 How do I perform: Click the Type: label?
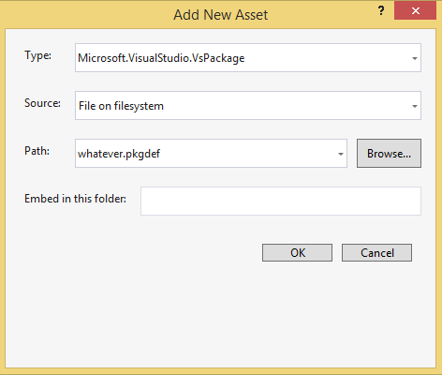pyautogui.click(x=38, y=56)
